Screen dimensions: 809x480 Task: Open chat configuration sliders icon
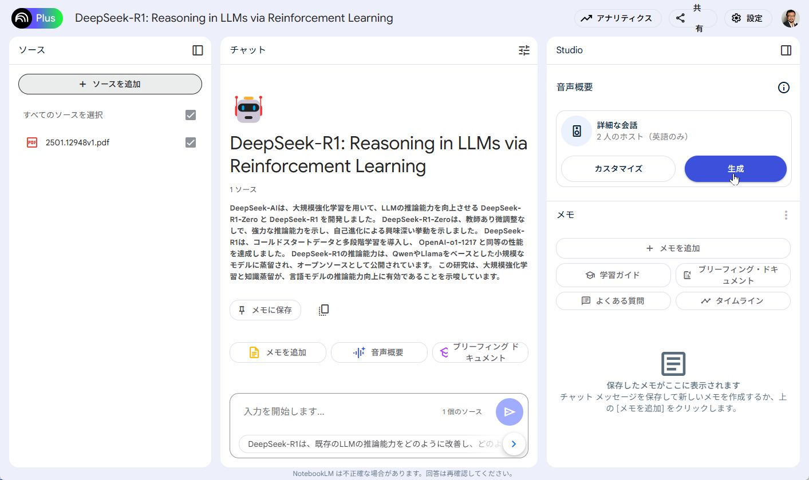coord(524,50)
